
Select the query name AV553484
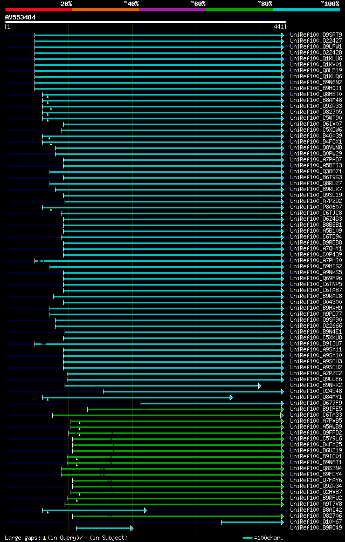(20, 17)
